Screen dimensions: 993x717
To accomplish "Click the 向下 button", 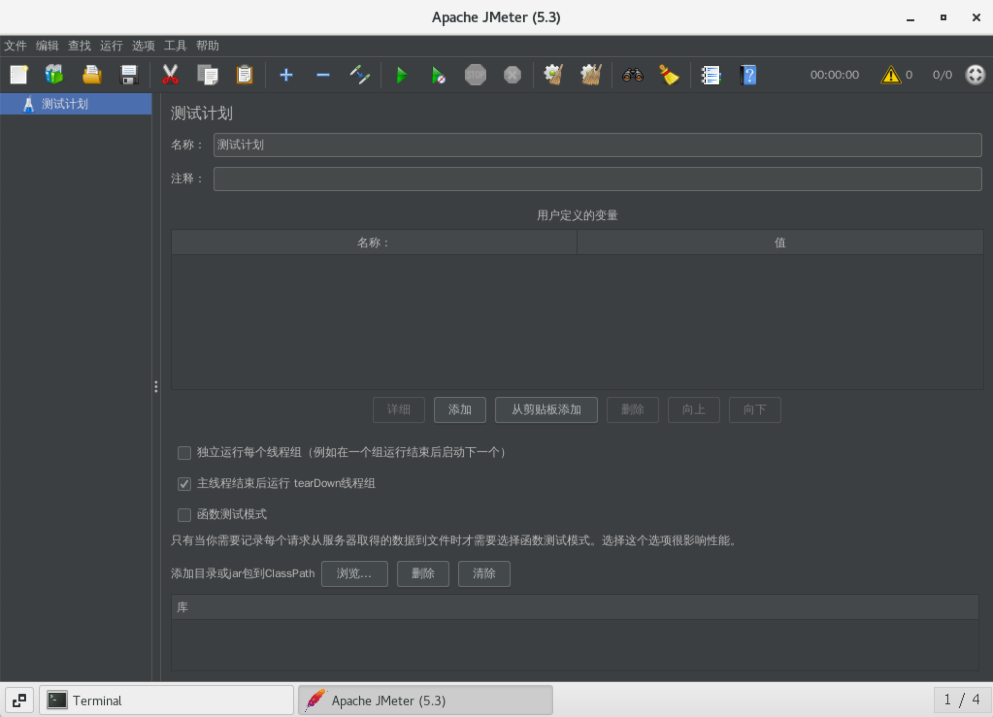I will 755,410.
